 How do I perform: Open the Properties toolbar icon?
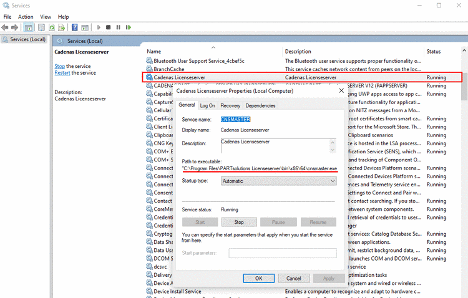pos(41,27)
